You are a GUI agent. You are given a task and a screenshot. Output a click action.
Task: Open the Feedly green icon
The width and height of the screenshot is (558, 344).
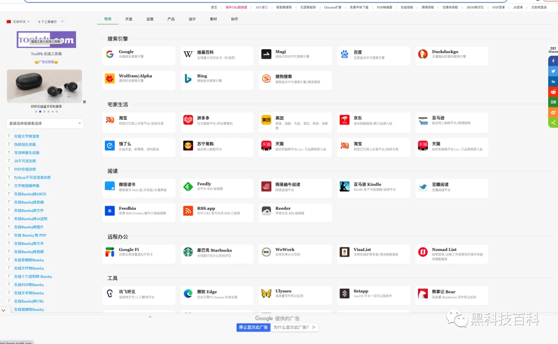[x=188, y=186]
